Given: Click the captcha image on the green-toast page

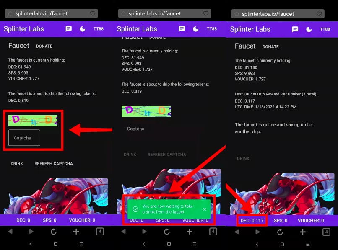Looking at the screenshot, I should [x=146, y=111].
